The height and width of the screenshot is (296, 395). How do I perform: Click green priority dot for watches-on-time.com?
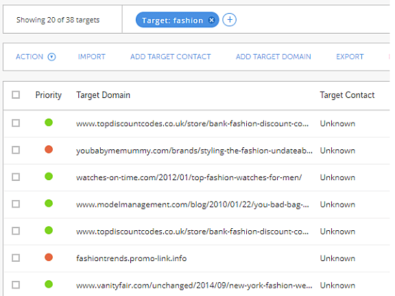coord(49,177)
